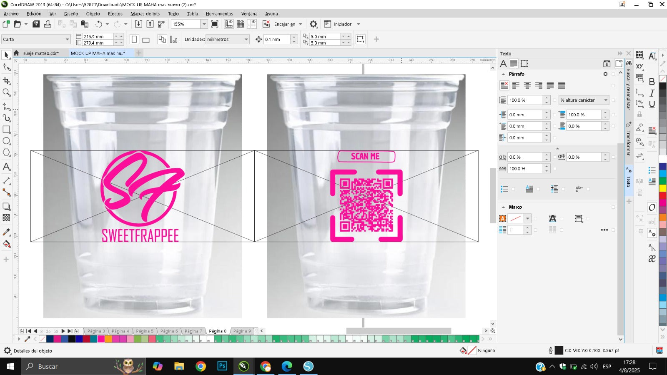
Task: Select the Crop tool
Action: coord(6,80)
